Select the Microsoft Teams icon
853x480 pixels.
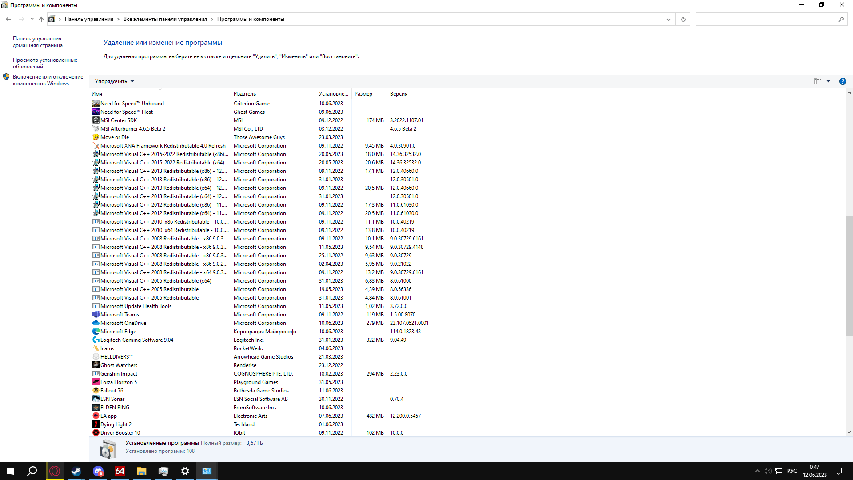click(96, 314)
